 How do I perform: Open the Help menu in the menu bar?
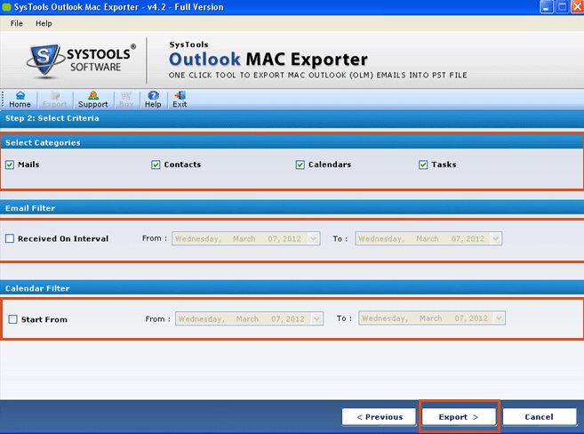tap(44, 23)
